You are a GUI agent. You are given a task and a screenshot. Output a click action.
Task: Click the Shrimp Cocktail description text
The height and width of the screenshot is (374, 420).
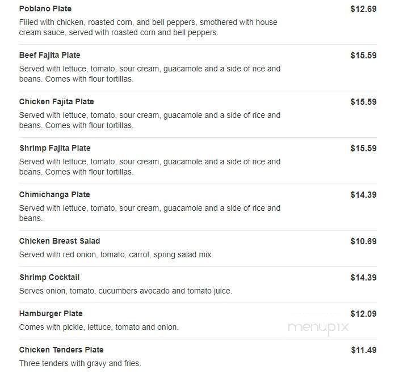click(x=125, y=291)
